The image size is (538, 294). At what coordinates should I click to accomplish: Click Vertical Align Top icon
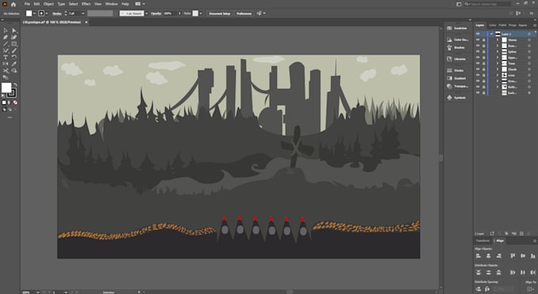coord(513,255)
